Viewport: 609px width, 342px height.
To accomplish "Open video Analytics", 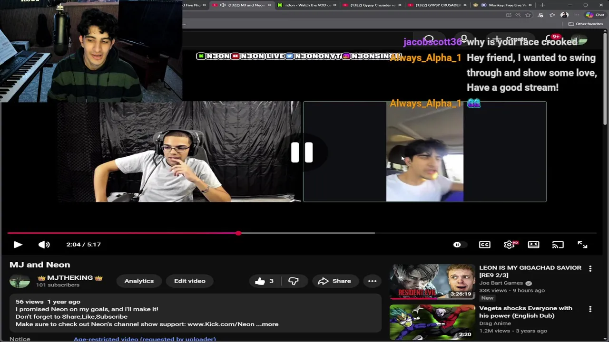I will point(139,281).
